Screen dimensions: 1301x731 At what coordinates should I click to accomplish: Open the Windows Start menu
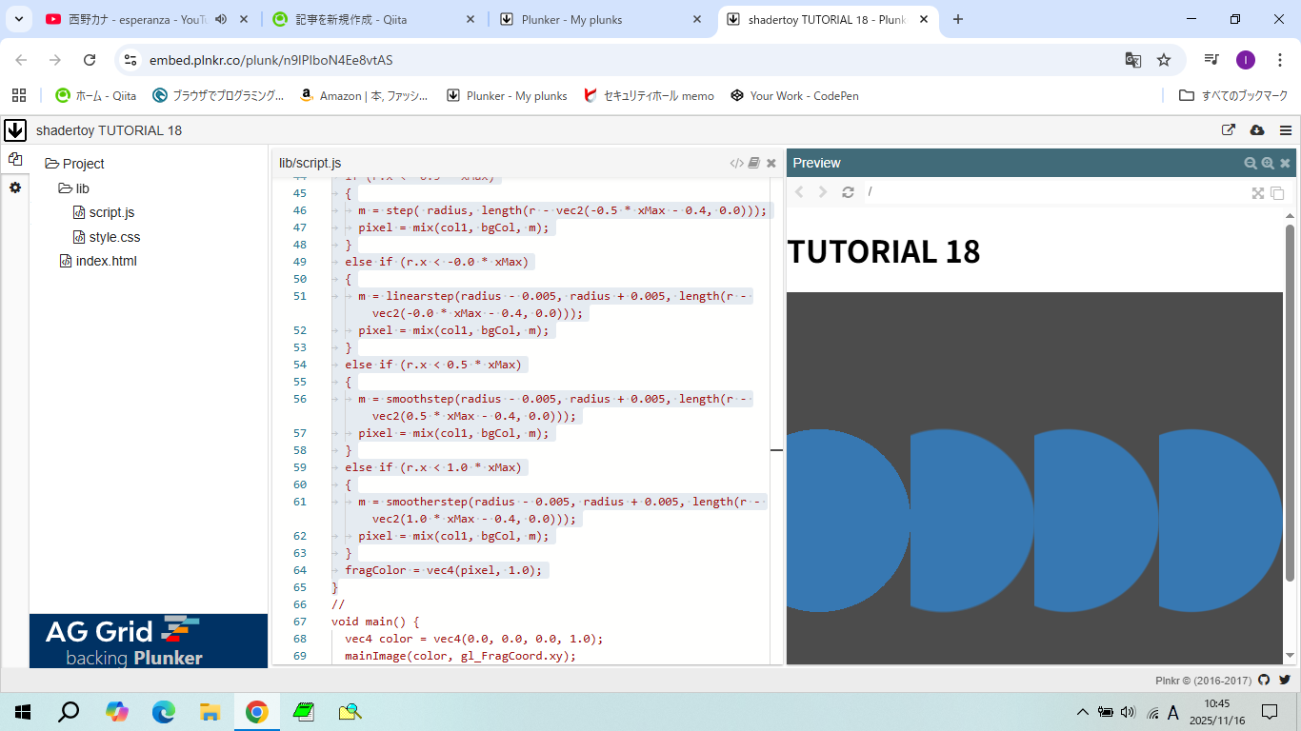click(x=23, y=711)
